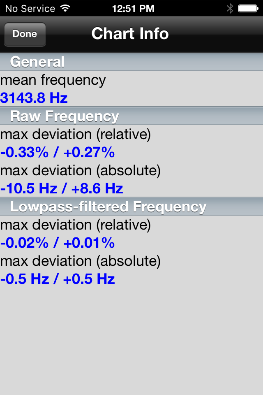Tap the battery indicator icon
Image resolution: width=263 pixels, height=395 pixels.
coord(248,9)
